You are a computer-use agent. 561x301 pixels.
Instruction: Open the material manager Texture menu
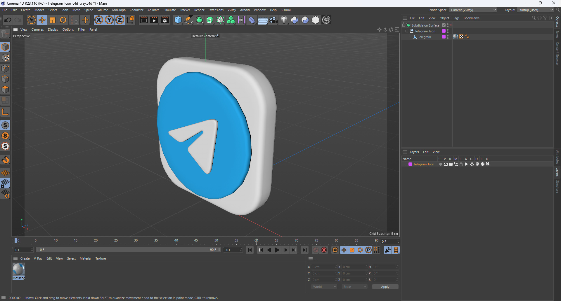click(x=101, y=258)
